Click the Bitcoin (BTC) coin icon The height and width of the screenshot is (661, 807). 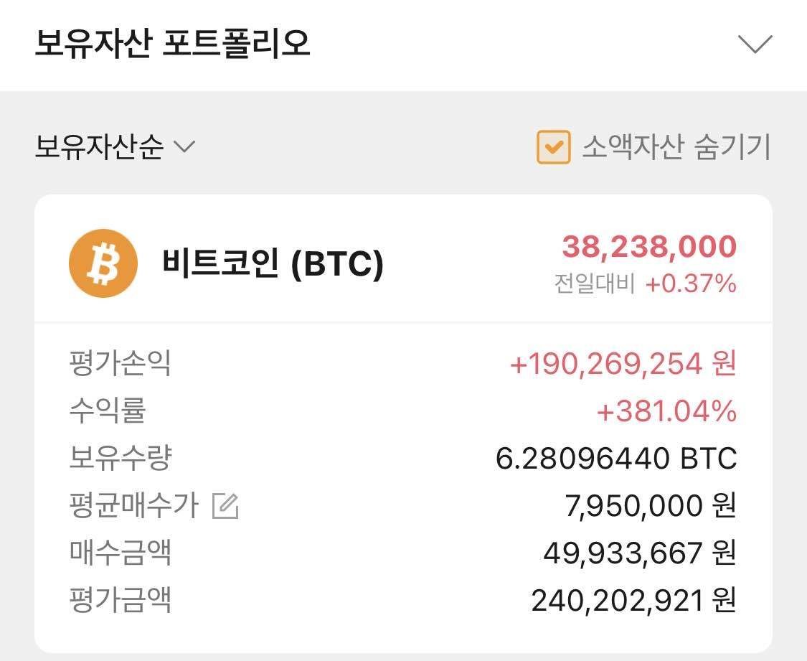coord(101,263)
